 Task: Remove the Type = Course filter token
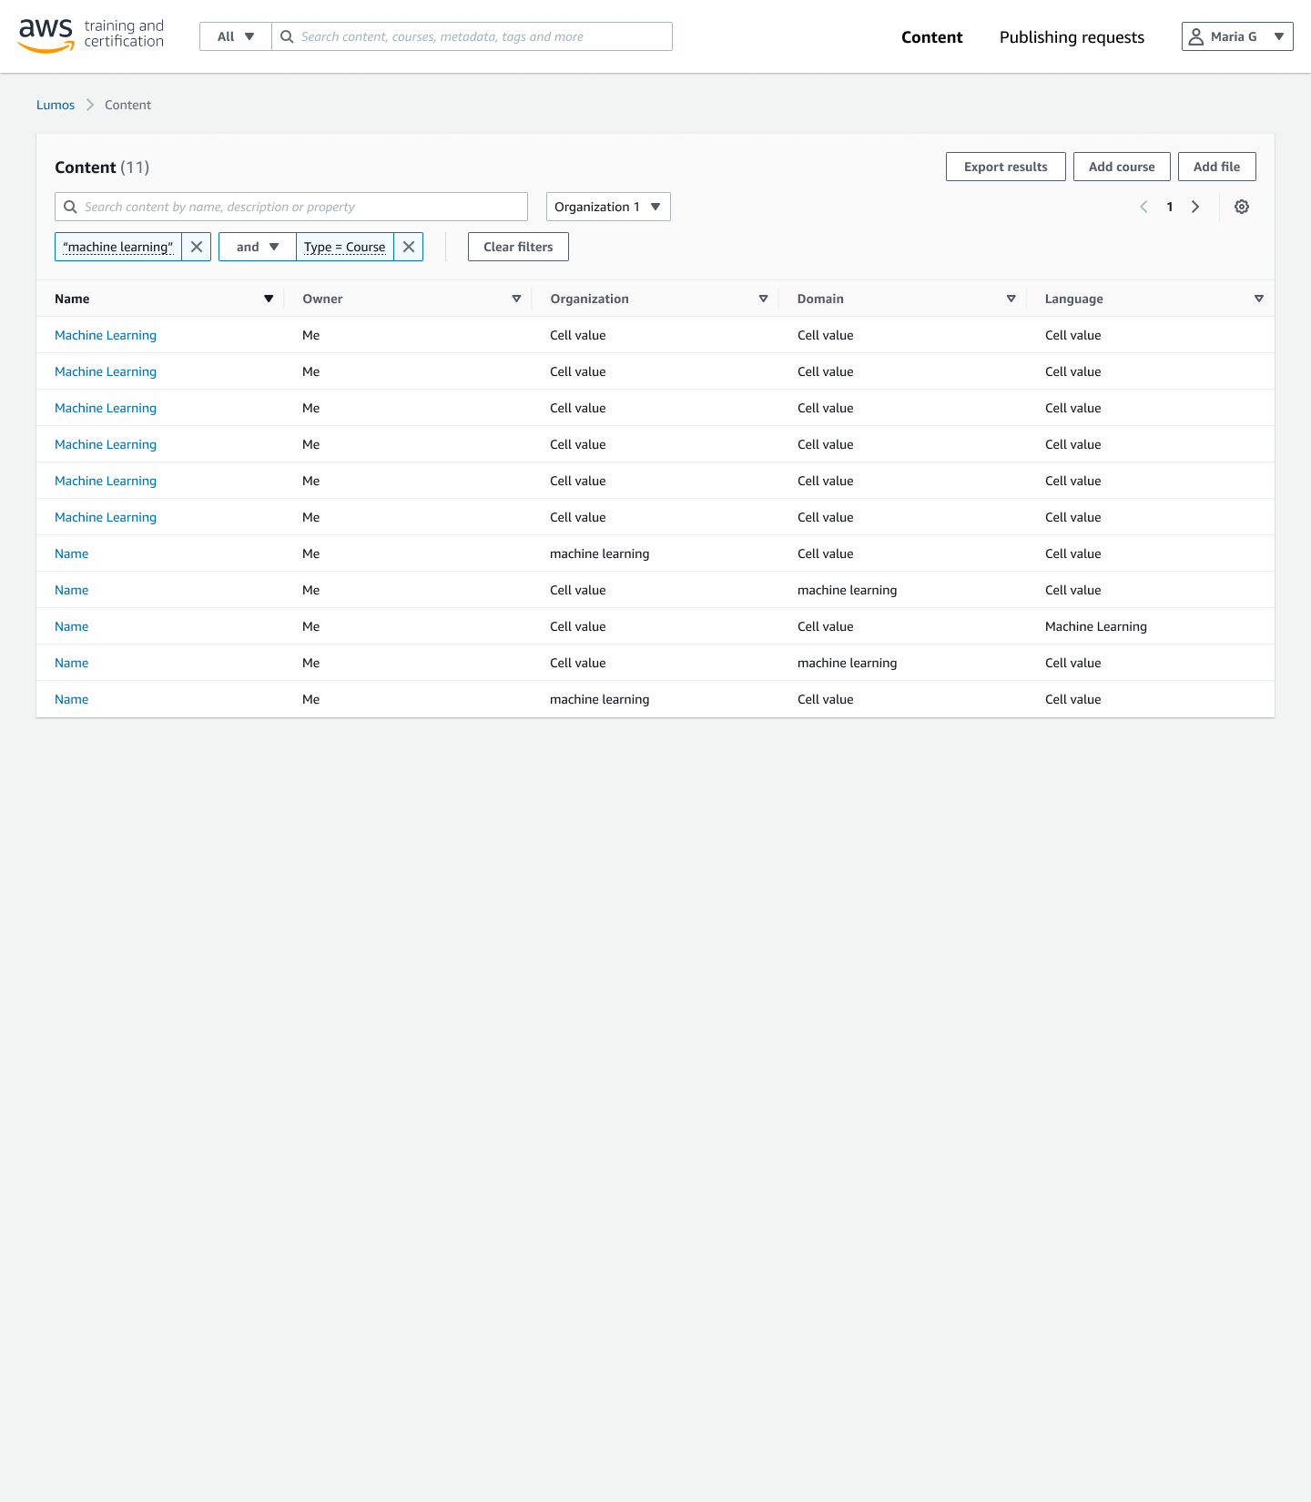409,247
